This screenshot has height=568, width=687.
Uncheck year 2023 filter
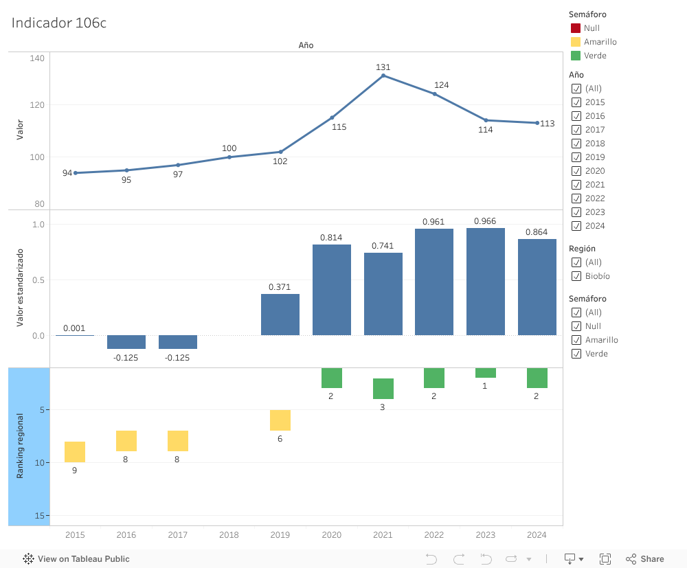coord(576,212)
